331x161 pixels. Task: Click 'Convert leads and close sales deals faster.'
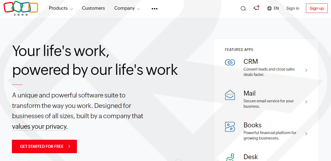pyautogui.click(x=269, y=72)
